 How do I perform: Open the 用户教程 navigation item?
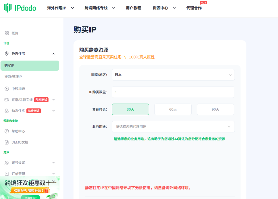tap(133, 8)
